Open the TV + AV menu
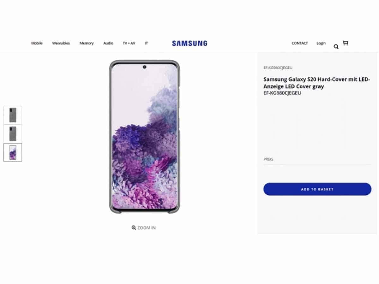The height and width of the screenshot is (284, 379). [x=129, y=43]
